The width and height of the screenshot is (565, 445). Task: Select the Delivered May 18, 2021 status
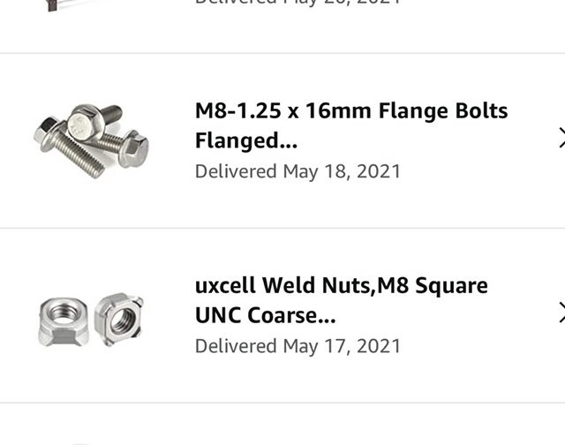pos(298,171)
